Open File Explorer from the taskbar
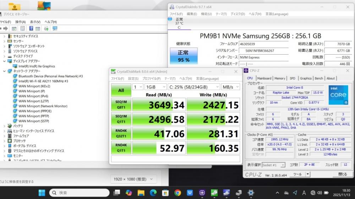Viewport: 355px width, 199px height. tap(141, 193)
